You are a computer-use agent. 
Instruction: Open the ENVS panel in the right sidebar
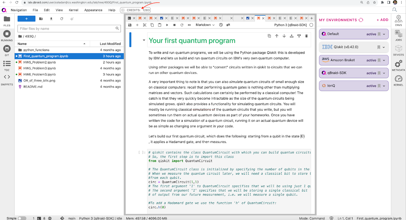click(398, 21)
